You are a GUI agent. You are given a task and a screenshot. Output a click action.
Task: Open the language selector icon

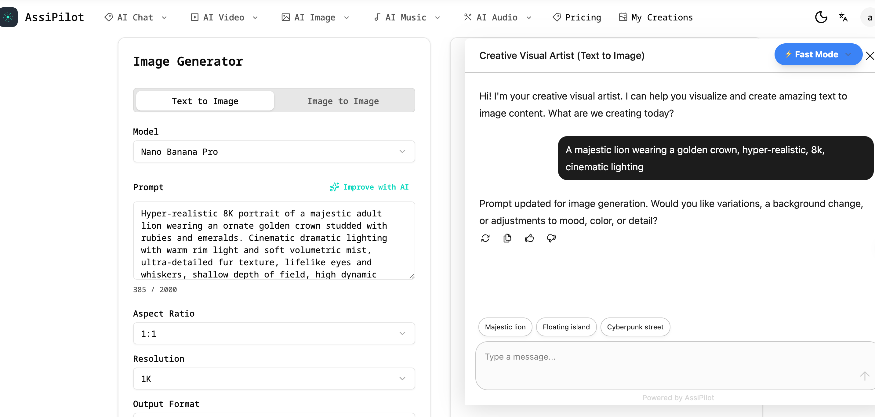tap(843, 17)
